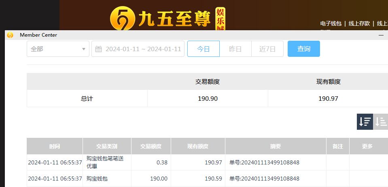388x187 pixels.
Task: Click the 交易类别 column header
Action: coord(107,146)
